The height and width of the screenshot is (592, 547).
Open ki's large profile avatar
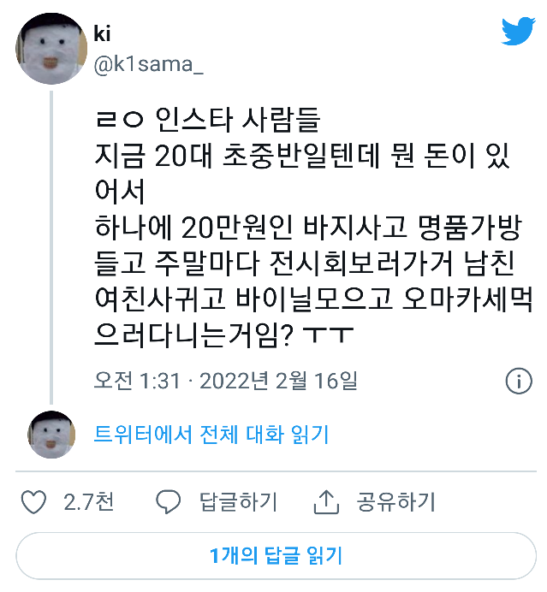51,49
